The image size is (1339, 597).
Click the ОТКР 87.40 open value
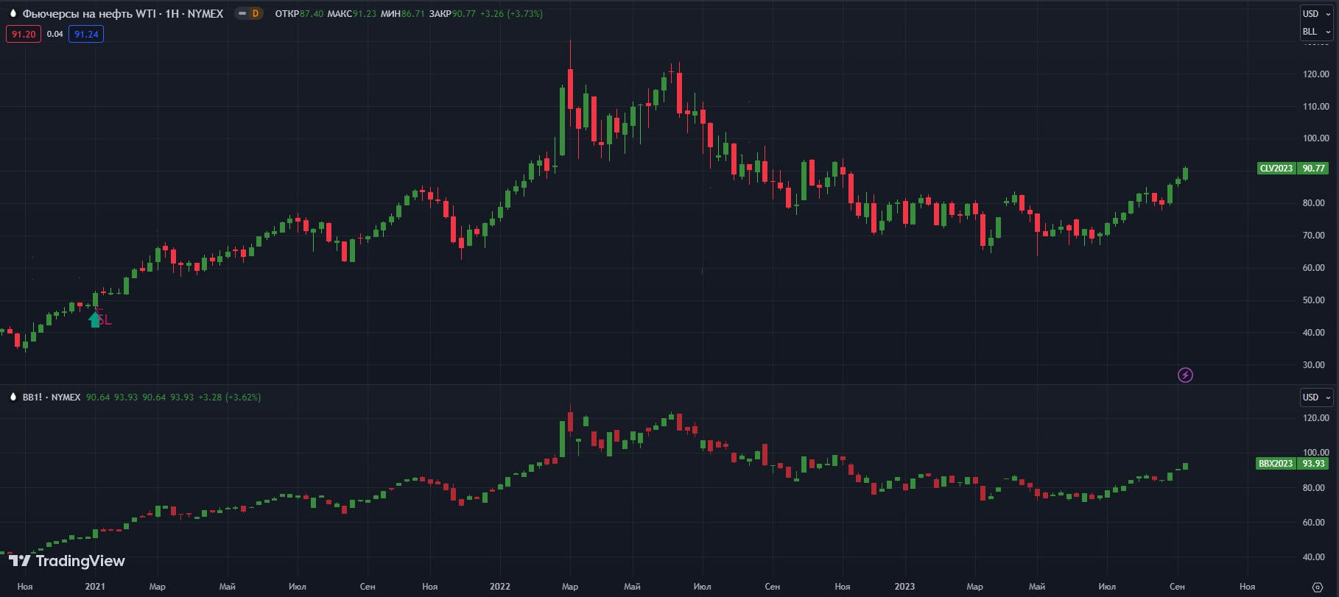pos(299,13)
